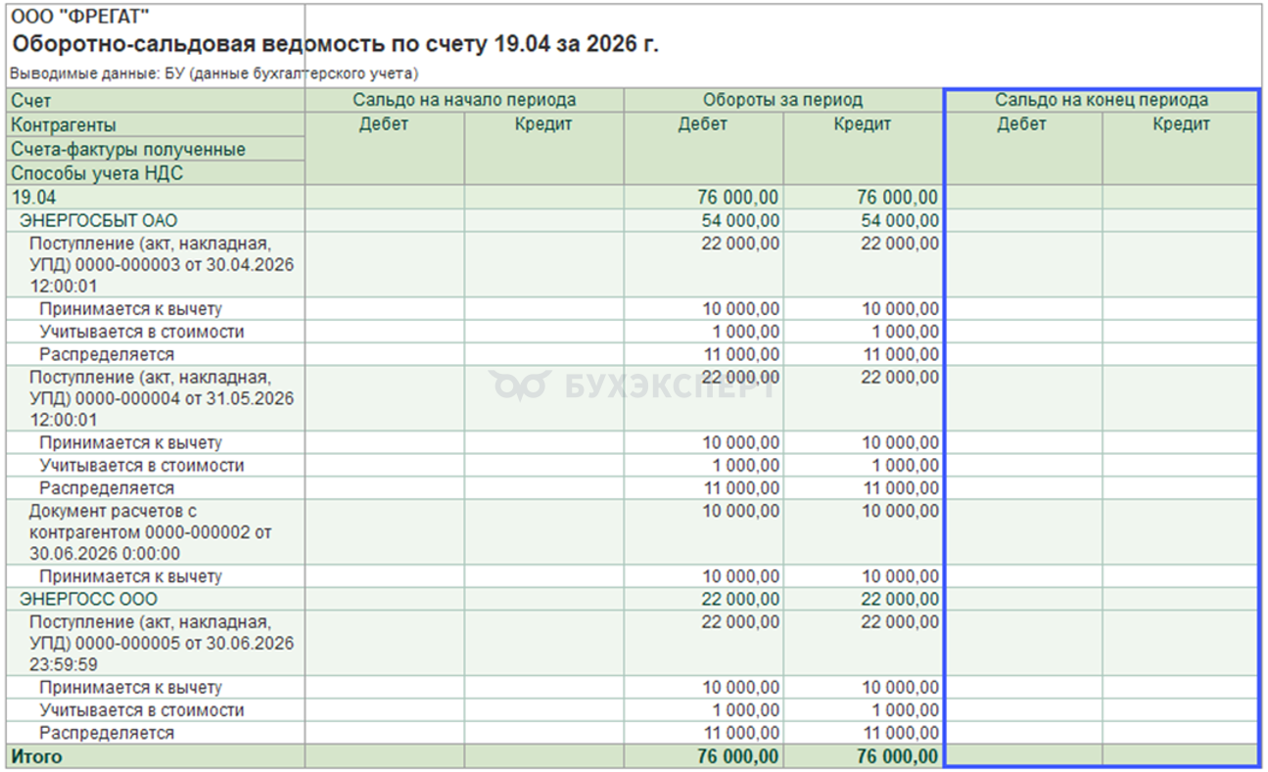Click credit turnover 54 000,00 for ЭНЕРГОСБЫТ ОАО

[x=900, y=220]
